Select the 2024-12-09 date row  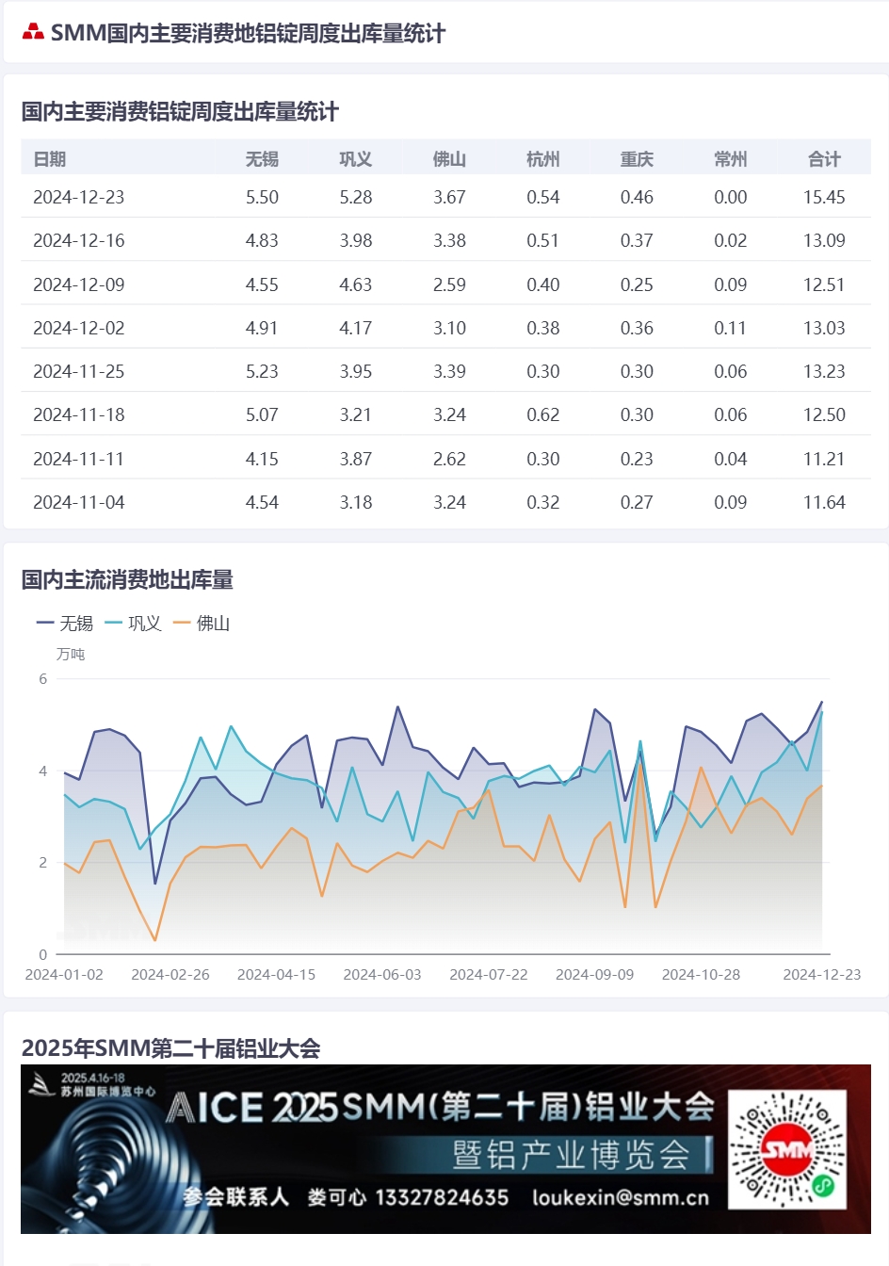point(445,284)
